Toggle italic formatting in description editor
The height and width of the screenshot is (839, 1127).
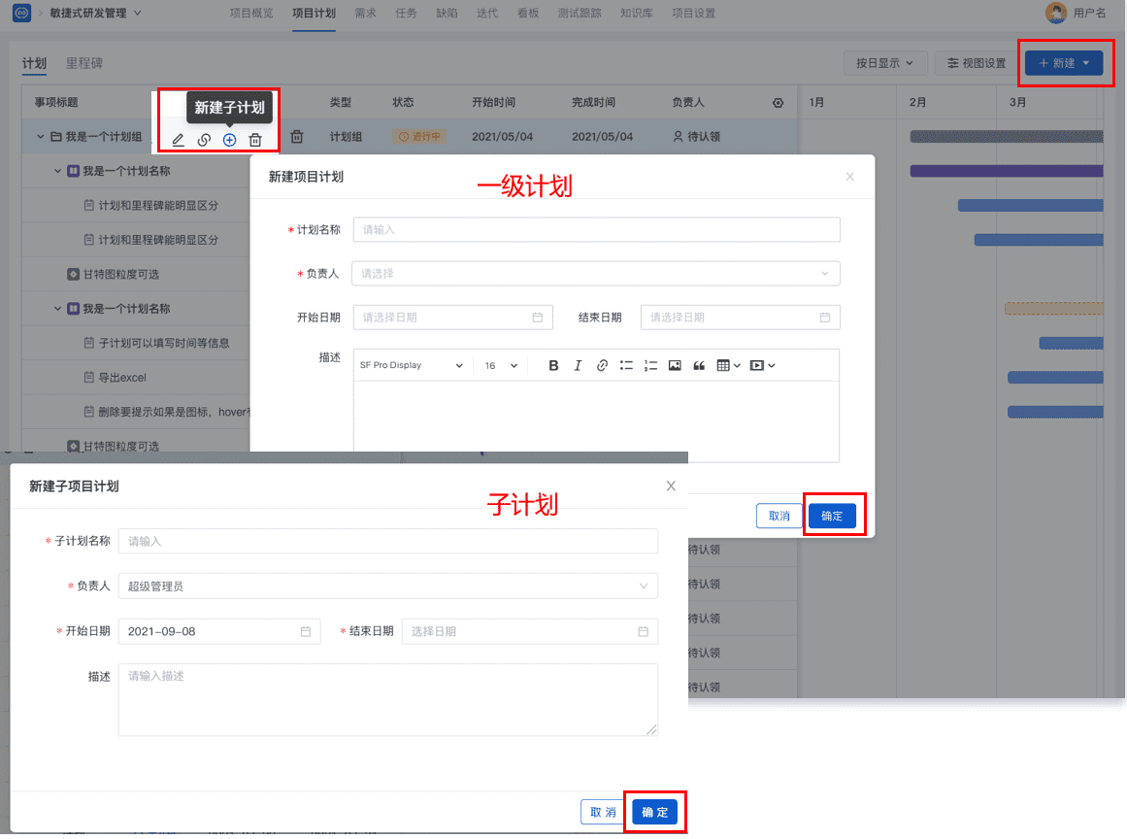coord(578,365)
